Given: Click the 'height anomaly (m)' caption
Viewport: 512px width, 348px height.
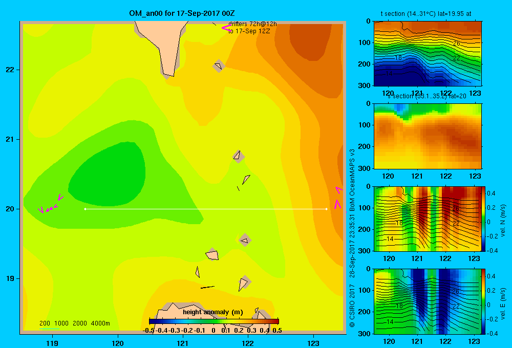Looking at the screenshot, I should coord(213,312).
